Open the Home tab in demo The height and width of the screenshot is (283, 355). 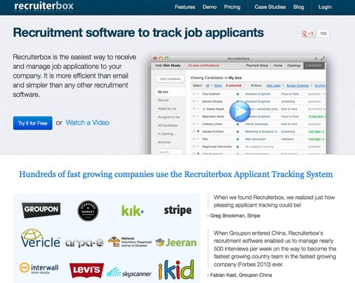(x=277, y=65)
